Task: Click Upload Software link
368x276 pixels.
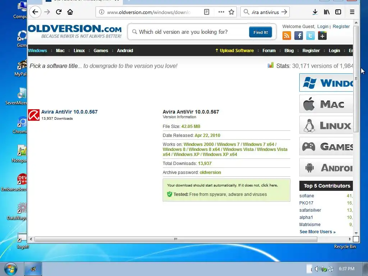Action: pyautogui.click(x=234, y=50)
